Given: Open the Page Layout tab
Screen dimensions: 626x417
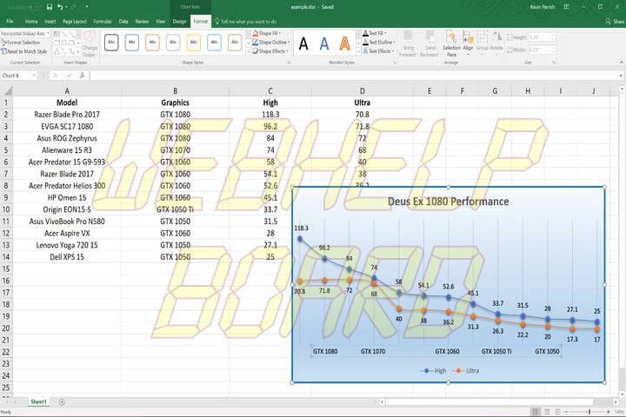Looking at the screenshot, I should (75, 21).
